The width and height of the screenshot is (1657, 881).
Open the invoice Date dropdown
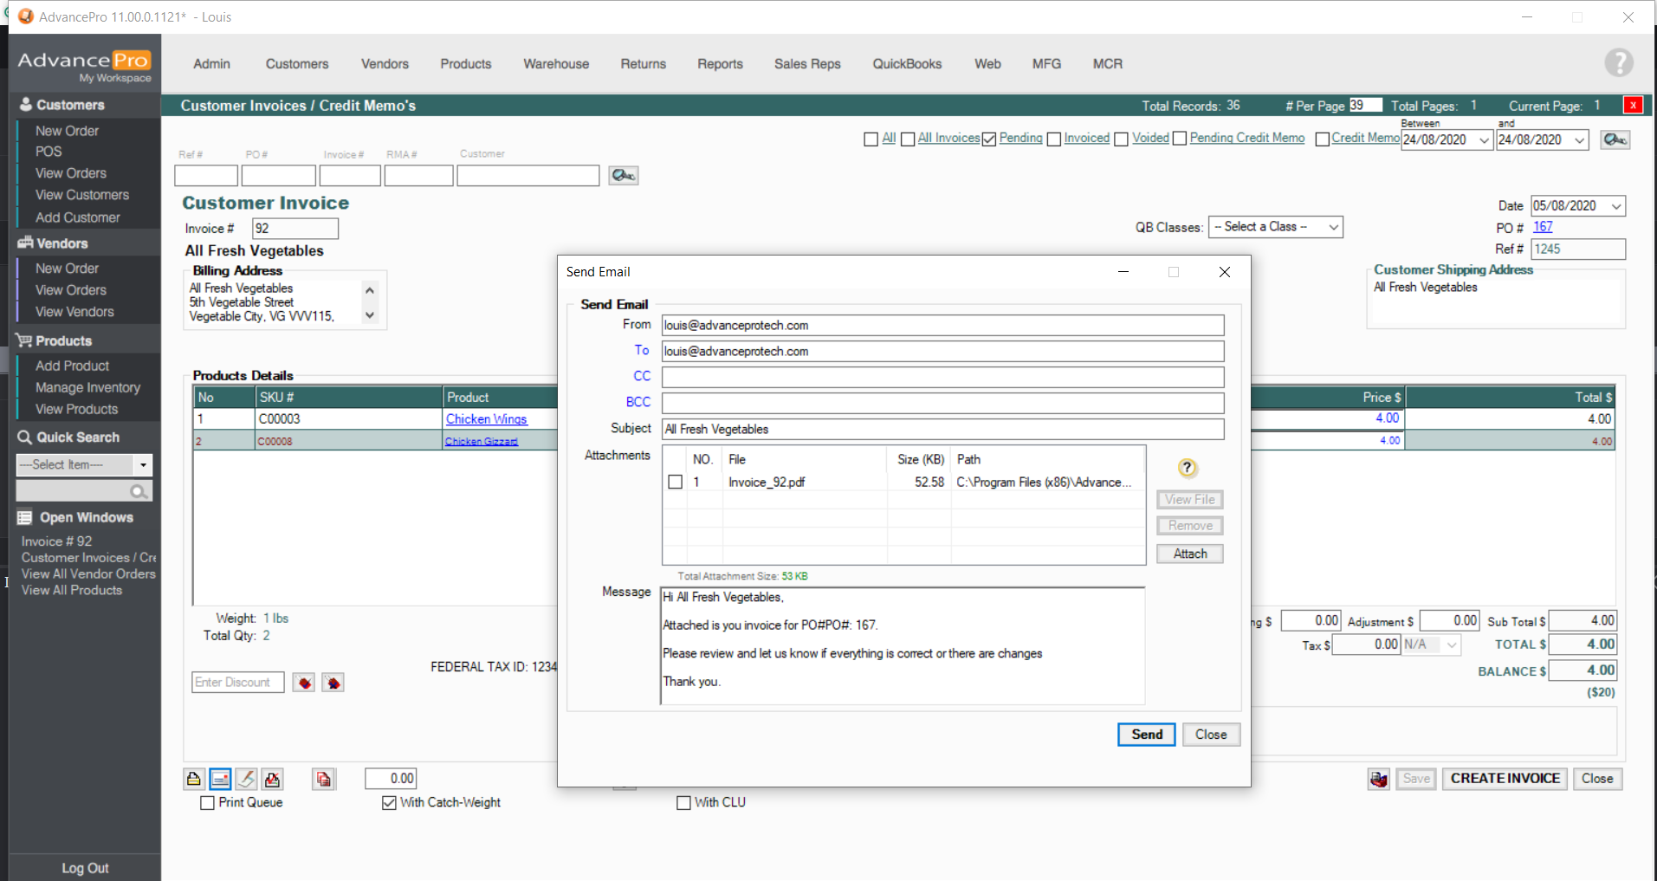tap(1616, 206)
